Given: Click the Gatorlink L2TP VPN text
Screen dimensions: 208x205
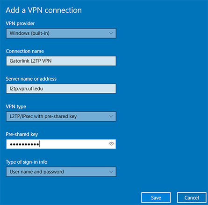Looking at the screenshot, I should [x=30, y=61].
